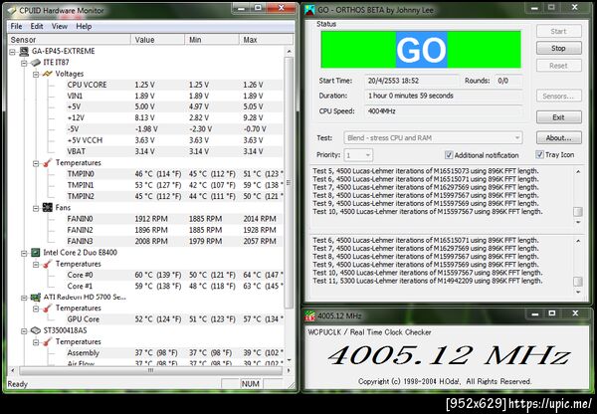Select the FANIN3 fan row
The width and height of the screenshot is (597, 414).
coord(174,241)
